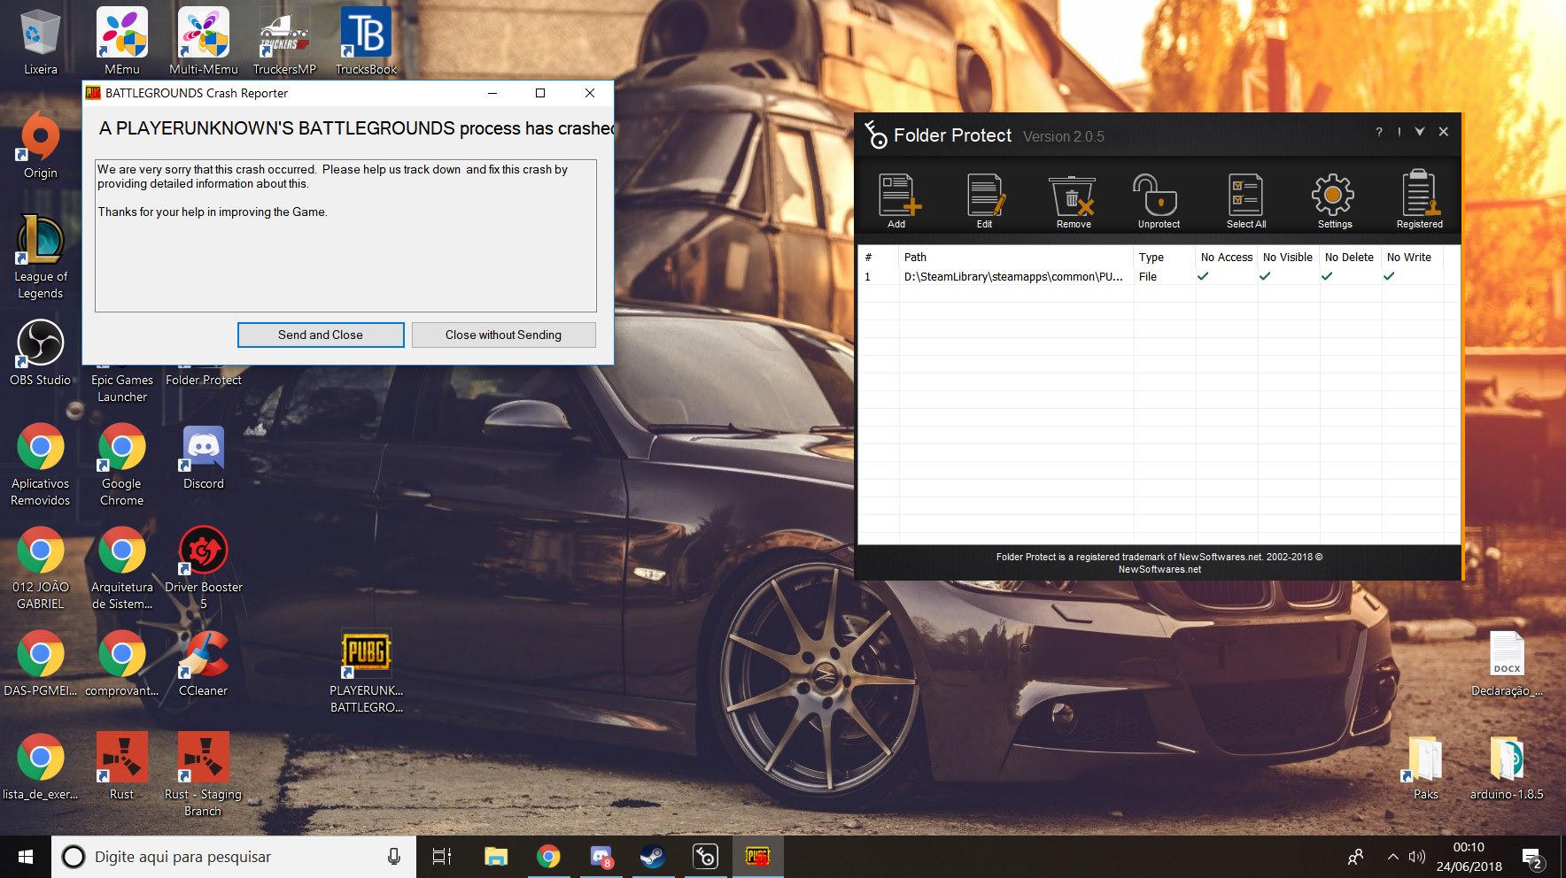
Task: Toggle the No Visible checkmark for row 1
Action: tap(1265, 276)
